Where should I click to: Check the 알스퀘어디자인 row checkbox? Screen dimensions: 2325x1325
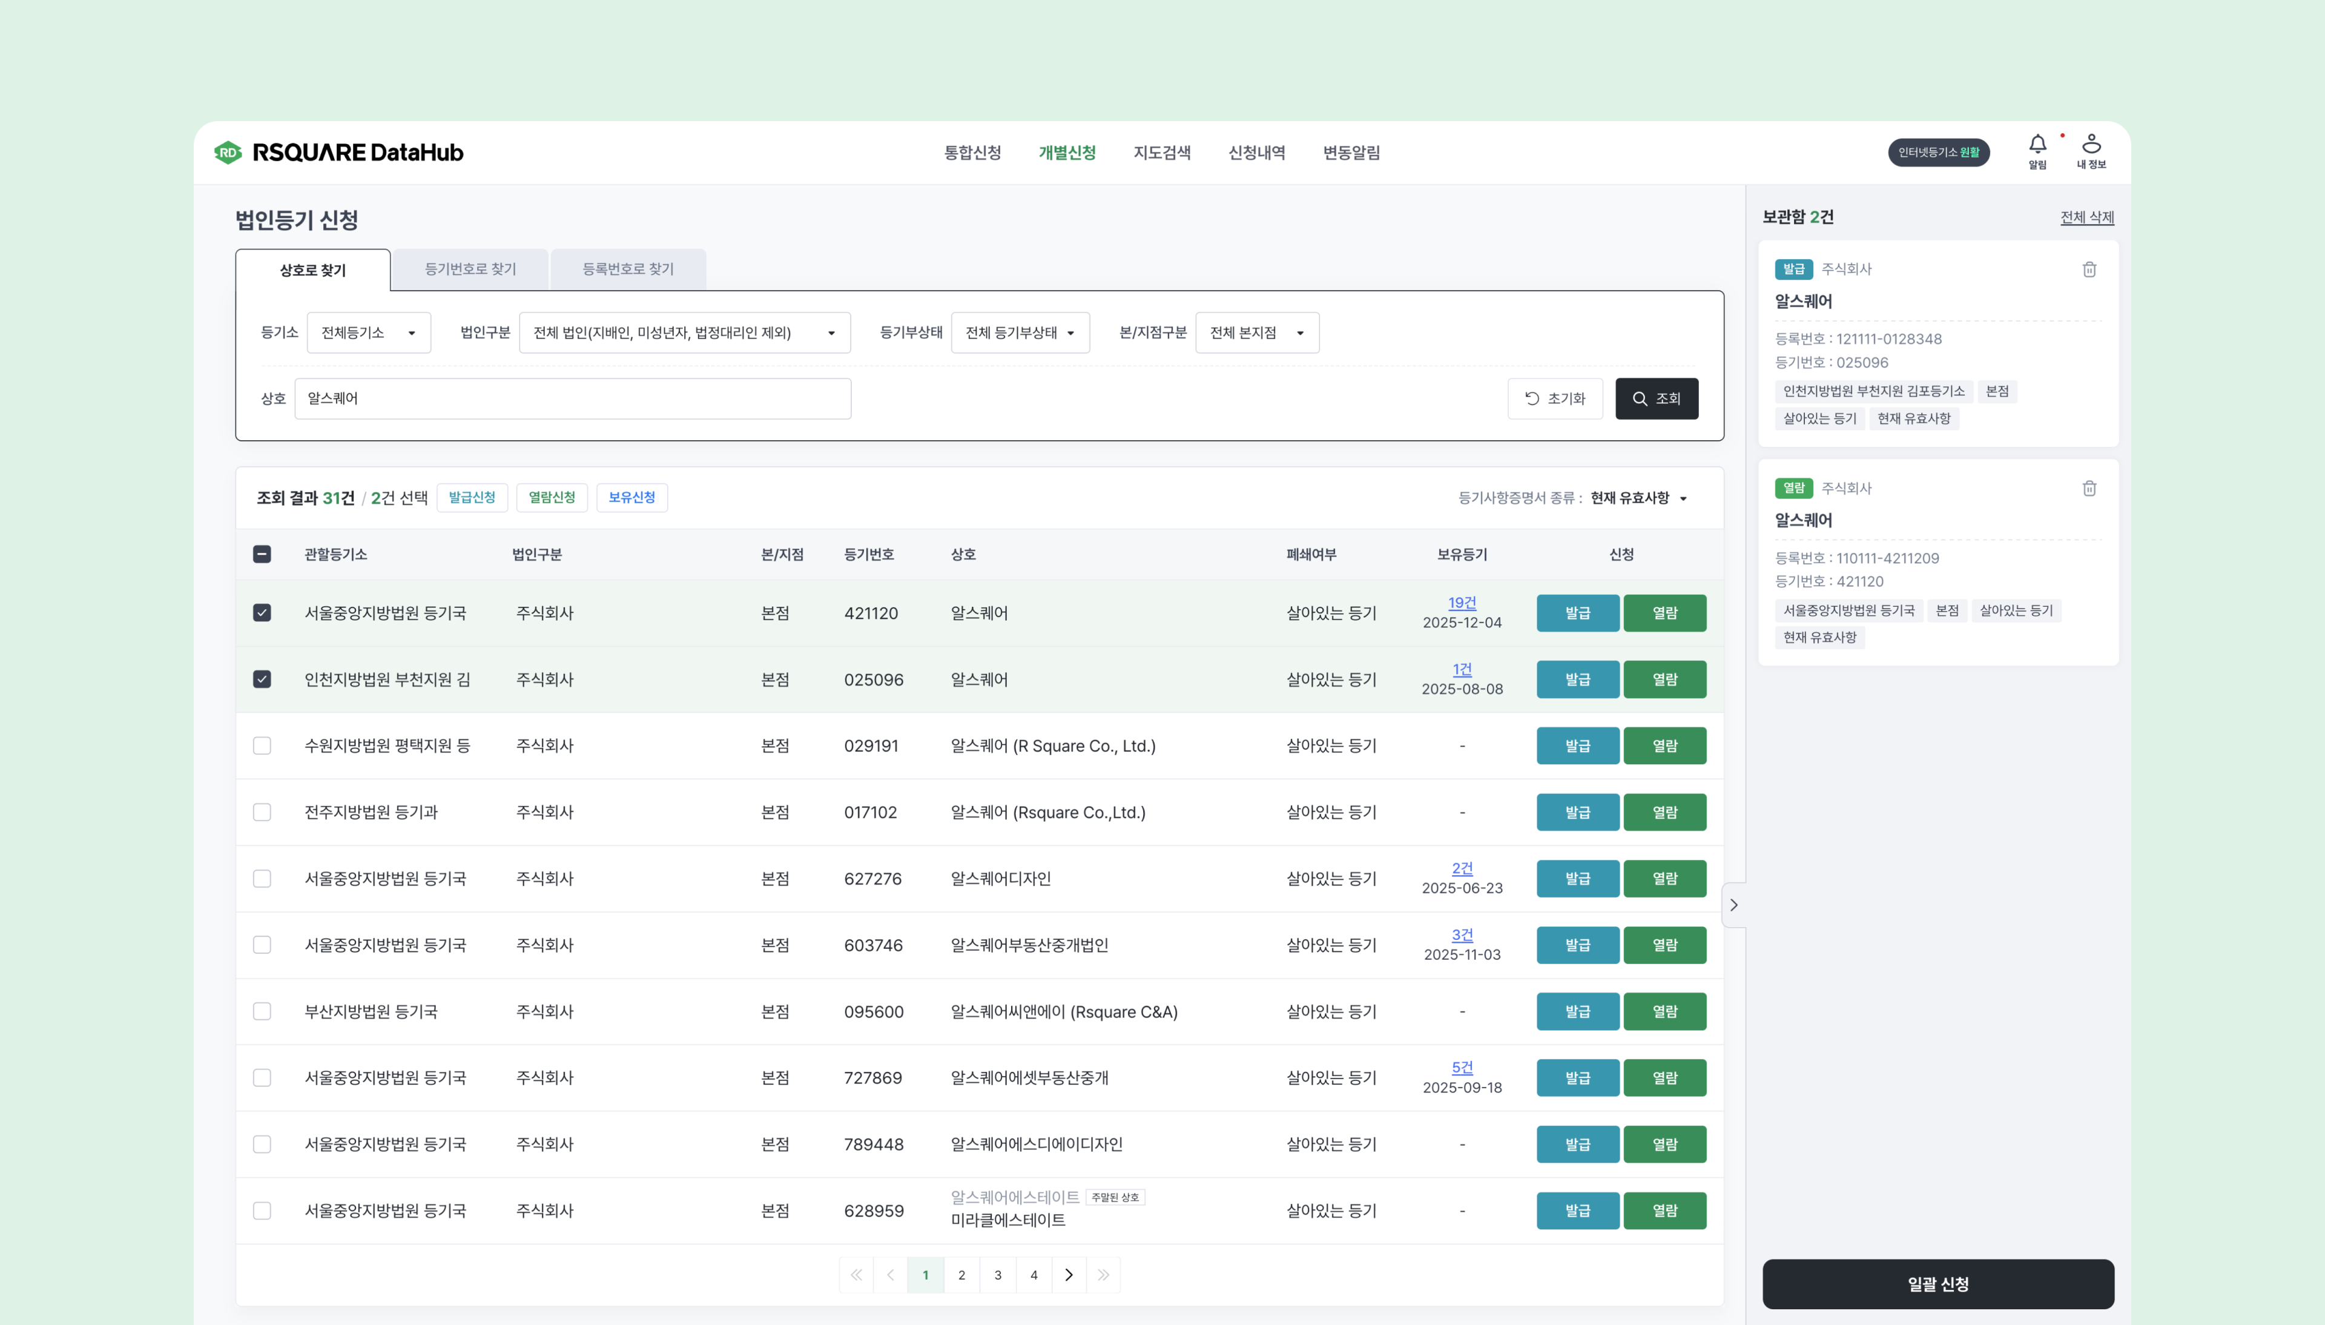pyautogui.click(x=262, y=878)
